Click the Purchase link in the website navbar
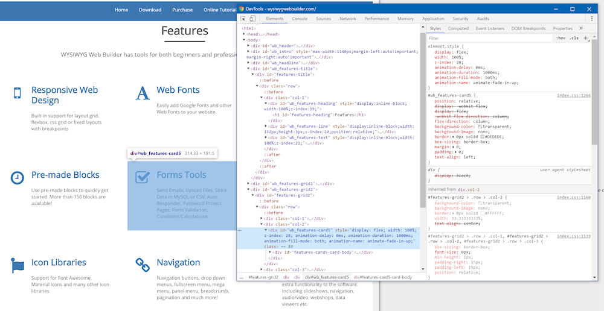This screenshot has width=604, height=311. (x=182, y=10)
